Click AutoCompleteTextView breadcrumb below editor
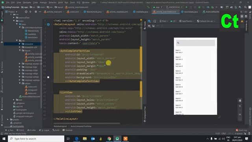Viewport: 252px width, 142px height. tap(81, 126)
